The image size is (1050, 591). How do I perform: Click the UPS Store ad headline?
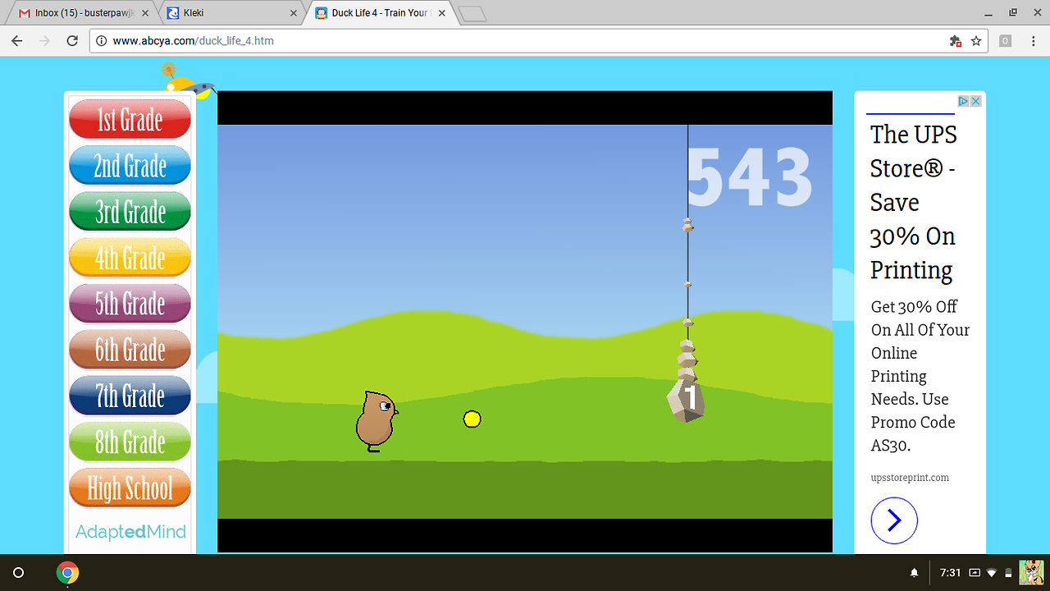click(914, 202)
